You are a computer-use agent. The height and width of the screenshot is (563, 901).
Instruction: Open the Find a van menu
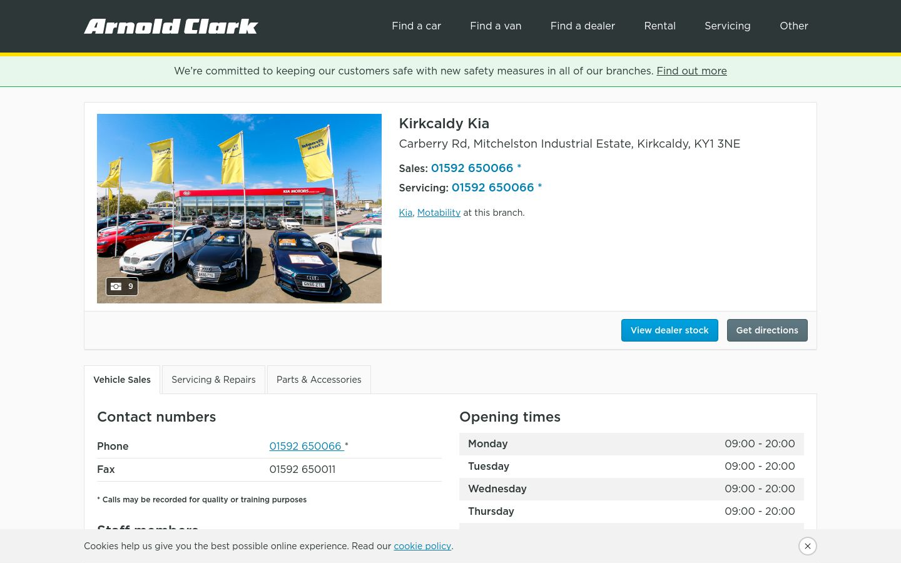tap(496, 26)
